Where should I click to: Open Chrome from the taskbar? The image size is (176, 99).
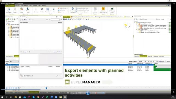point(38,97)
